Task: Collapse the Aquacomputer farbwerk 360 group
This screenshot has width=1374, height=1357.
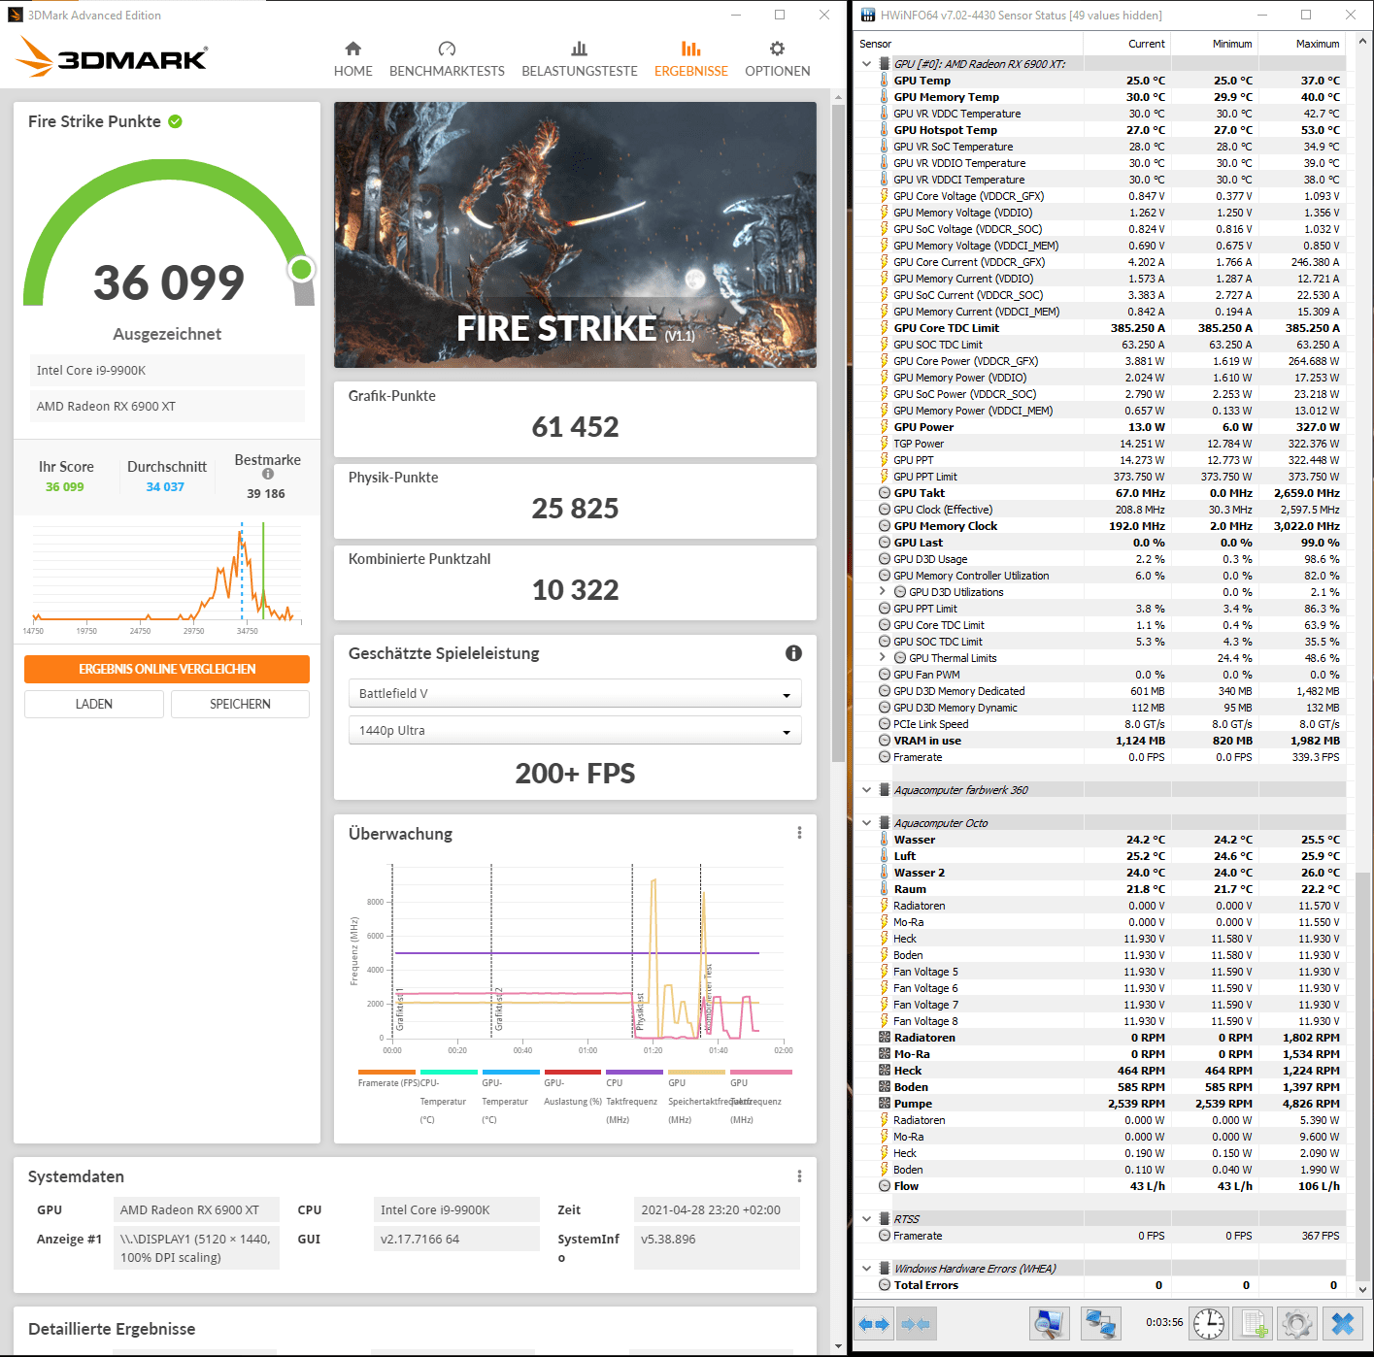Action: [x=867, y=790]
